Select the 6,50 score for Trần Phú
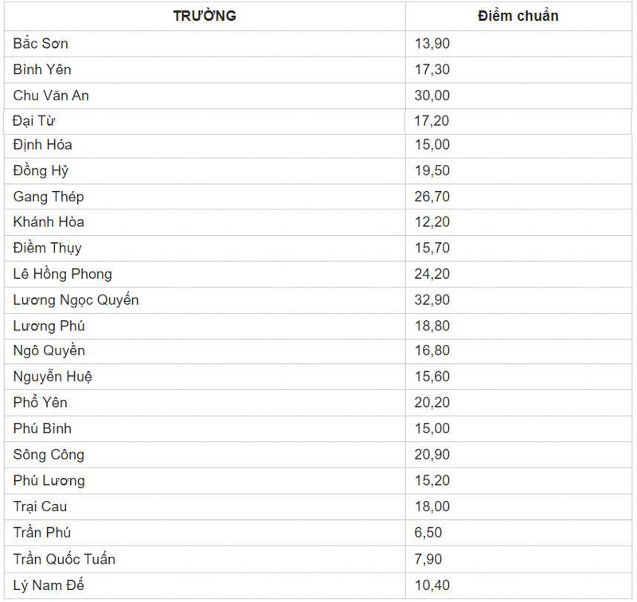This screenshot has height=602, width=637. [x=428, y=532]
